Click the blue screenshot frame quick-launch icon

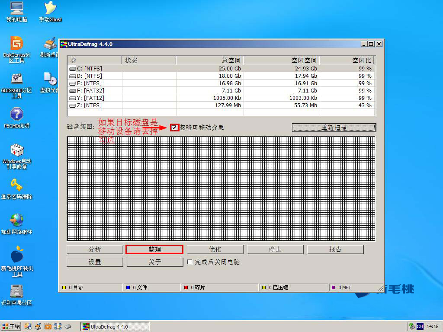coord(58,327)
